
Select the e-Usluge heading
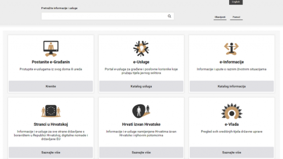pyautogui.click(x=141, y=62)
